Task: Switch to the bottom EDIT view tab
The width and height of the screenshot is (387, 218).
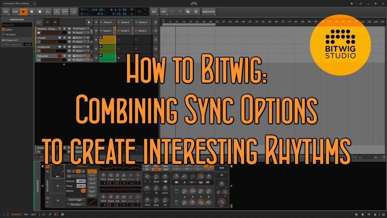Action: [x=34, y=214]
